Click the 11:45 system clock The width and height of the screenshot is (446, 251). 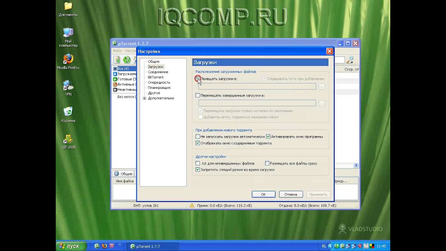coord(381,246)
